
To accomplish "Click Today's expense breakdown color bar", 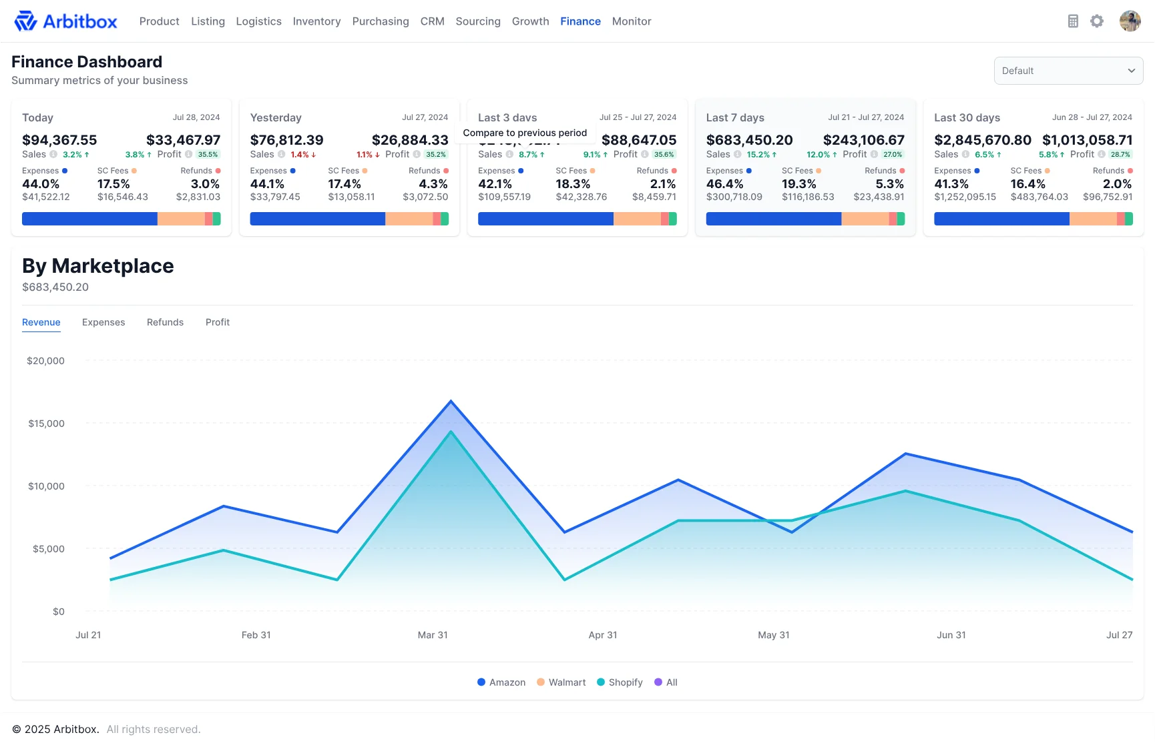I will 122,219.
